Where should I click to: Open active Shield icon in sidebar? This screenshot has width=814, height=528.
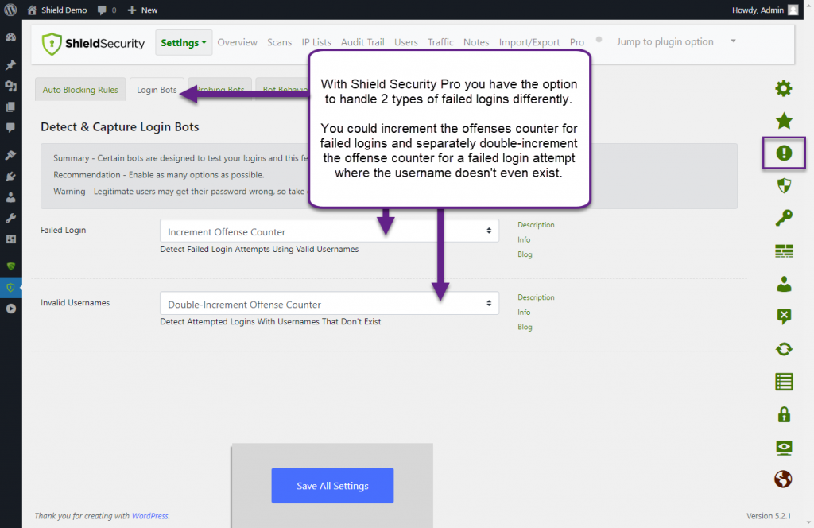coord(10,288)
